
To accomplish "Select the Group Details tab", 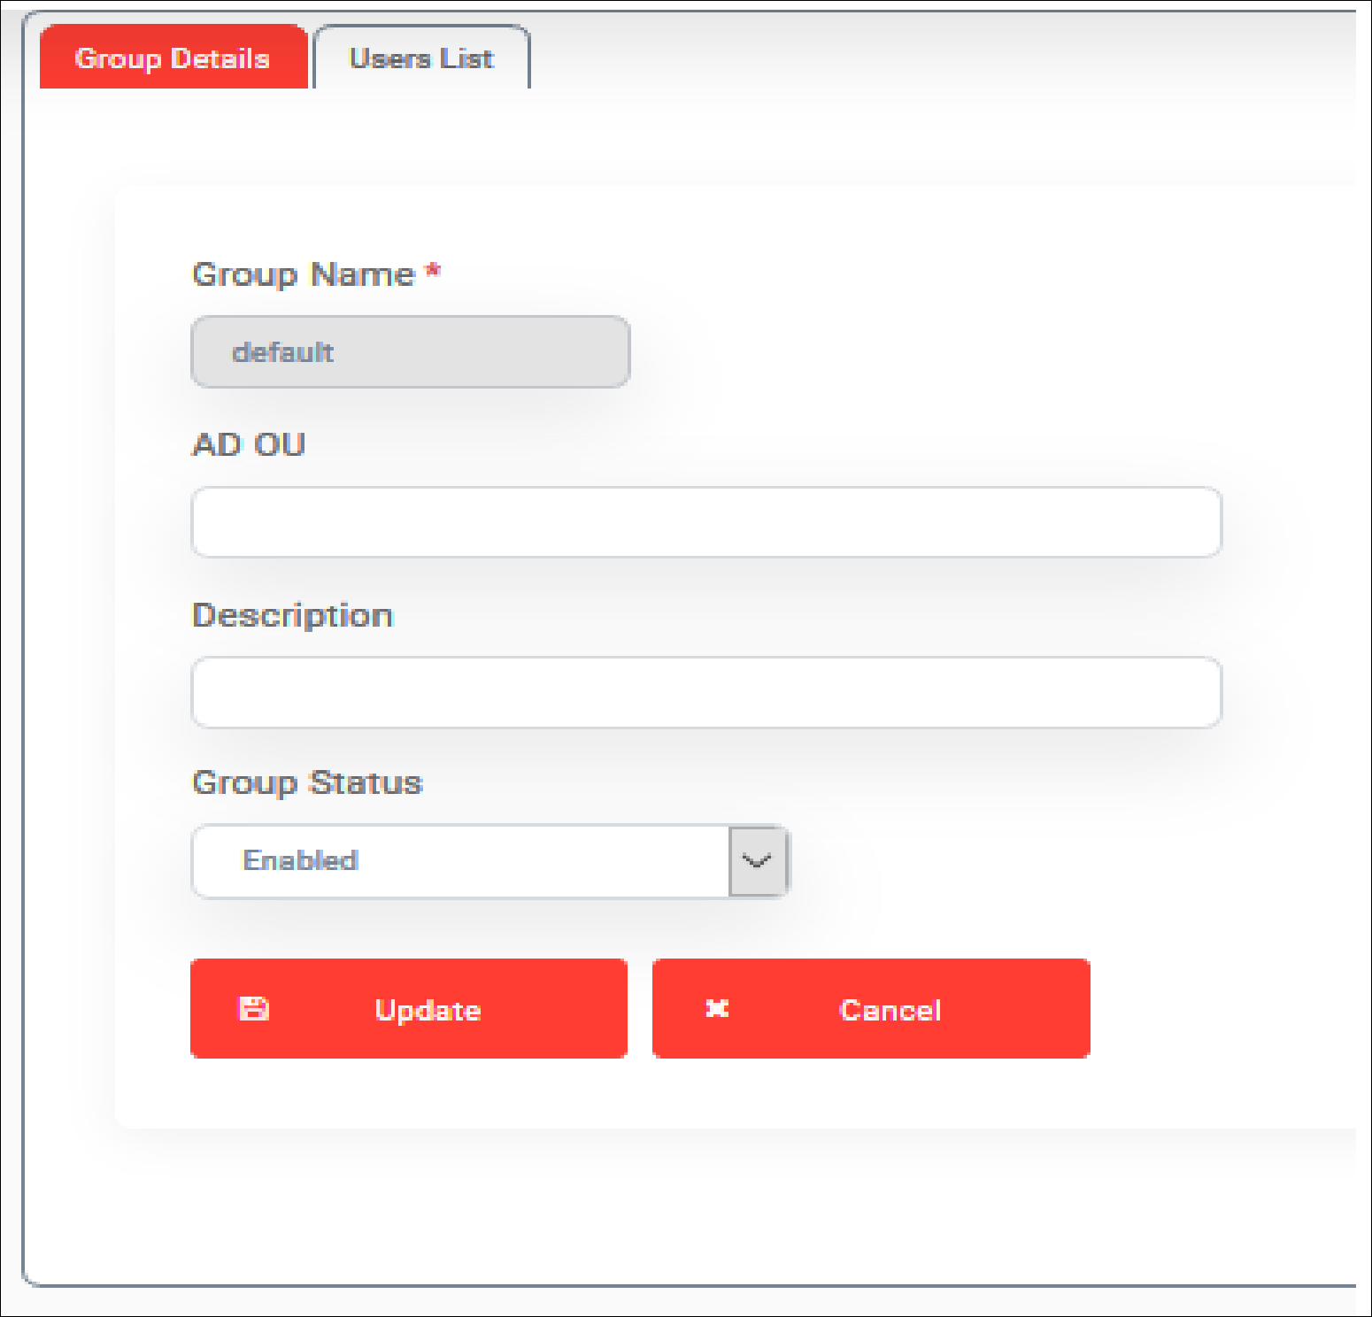I will (x=173, y=58).
